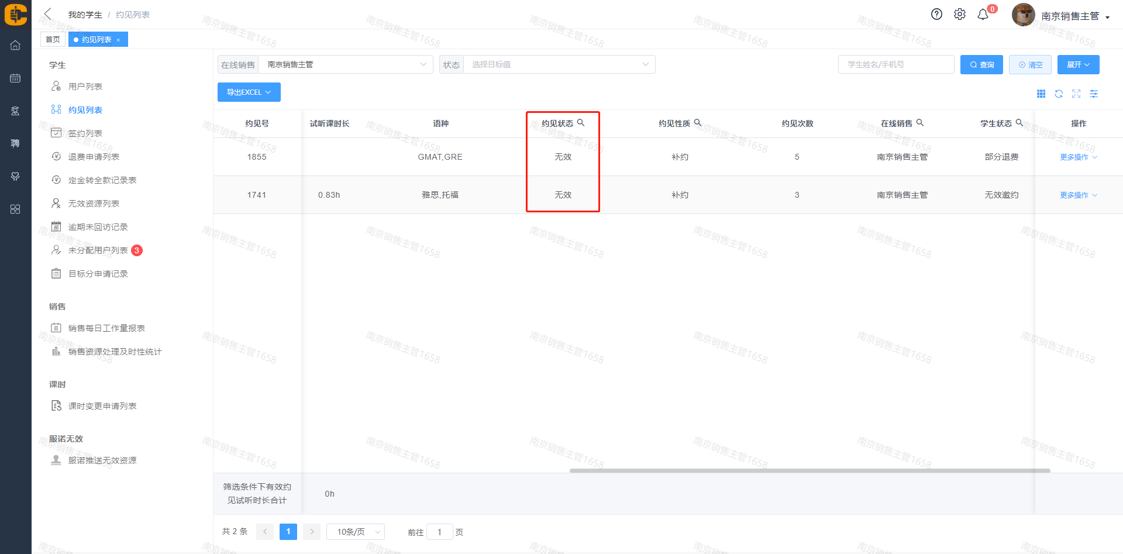The width and height of the screenshot is (1123, 554).
Task: Open 签约列表 in the side menu
Action: (x=85, y=133)
